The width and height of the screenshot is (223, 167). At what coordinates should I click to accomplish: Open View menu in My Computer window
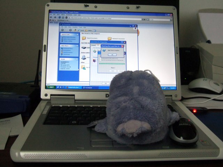[x=70, y=27]
